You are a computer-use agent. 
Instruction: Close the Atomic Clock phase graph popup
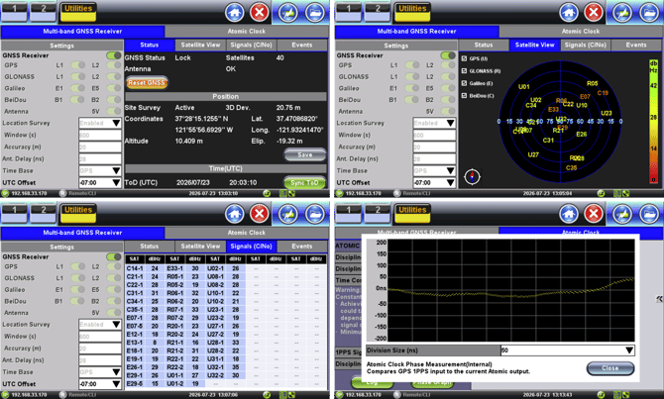pos(610,368)
